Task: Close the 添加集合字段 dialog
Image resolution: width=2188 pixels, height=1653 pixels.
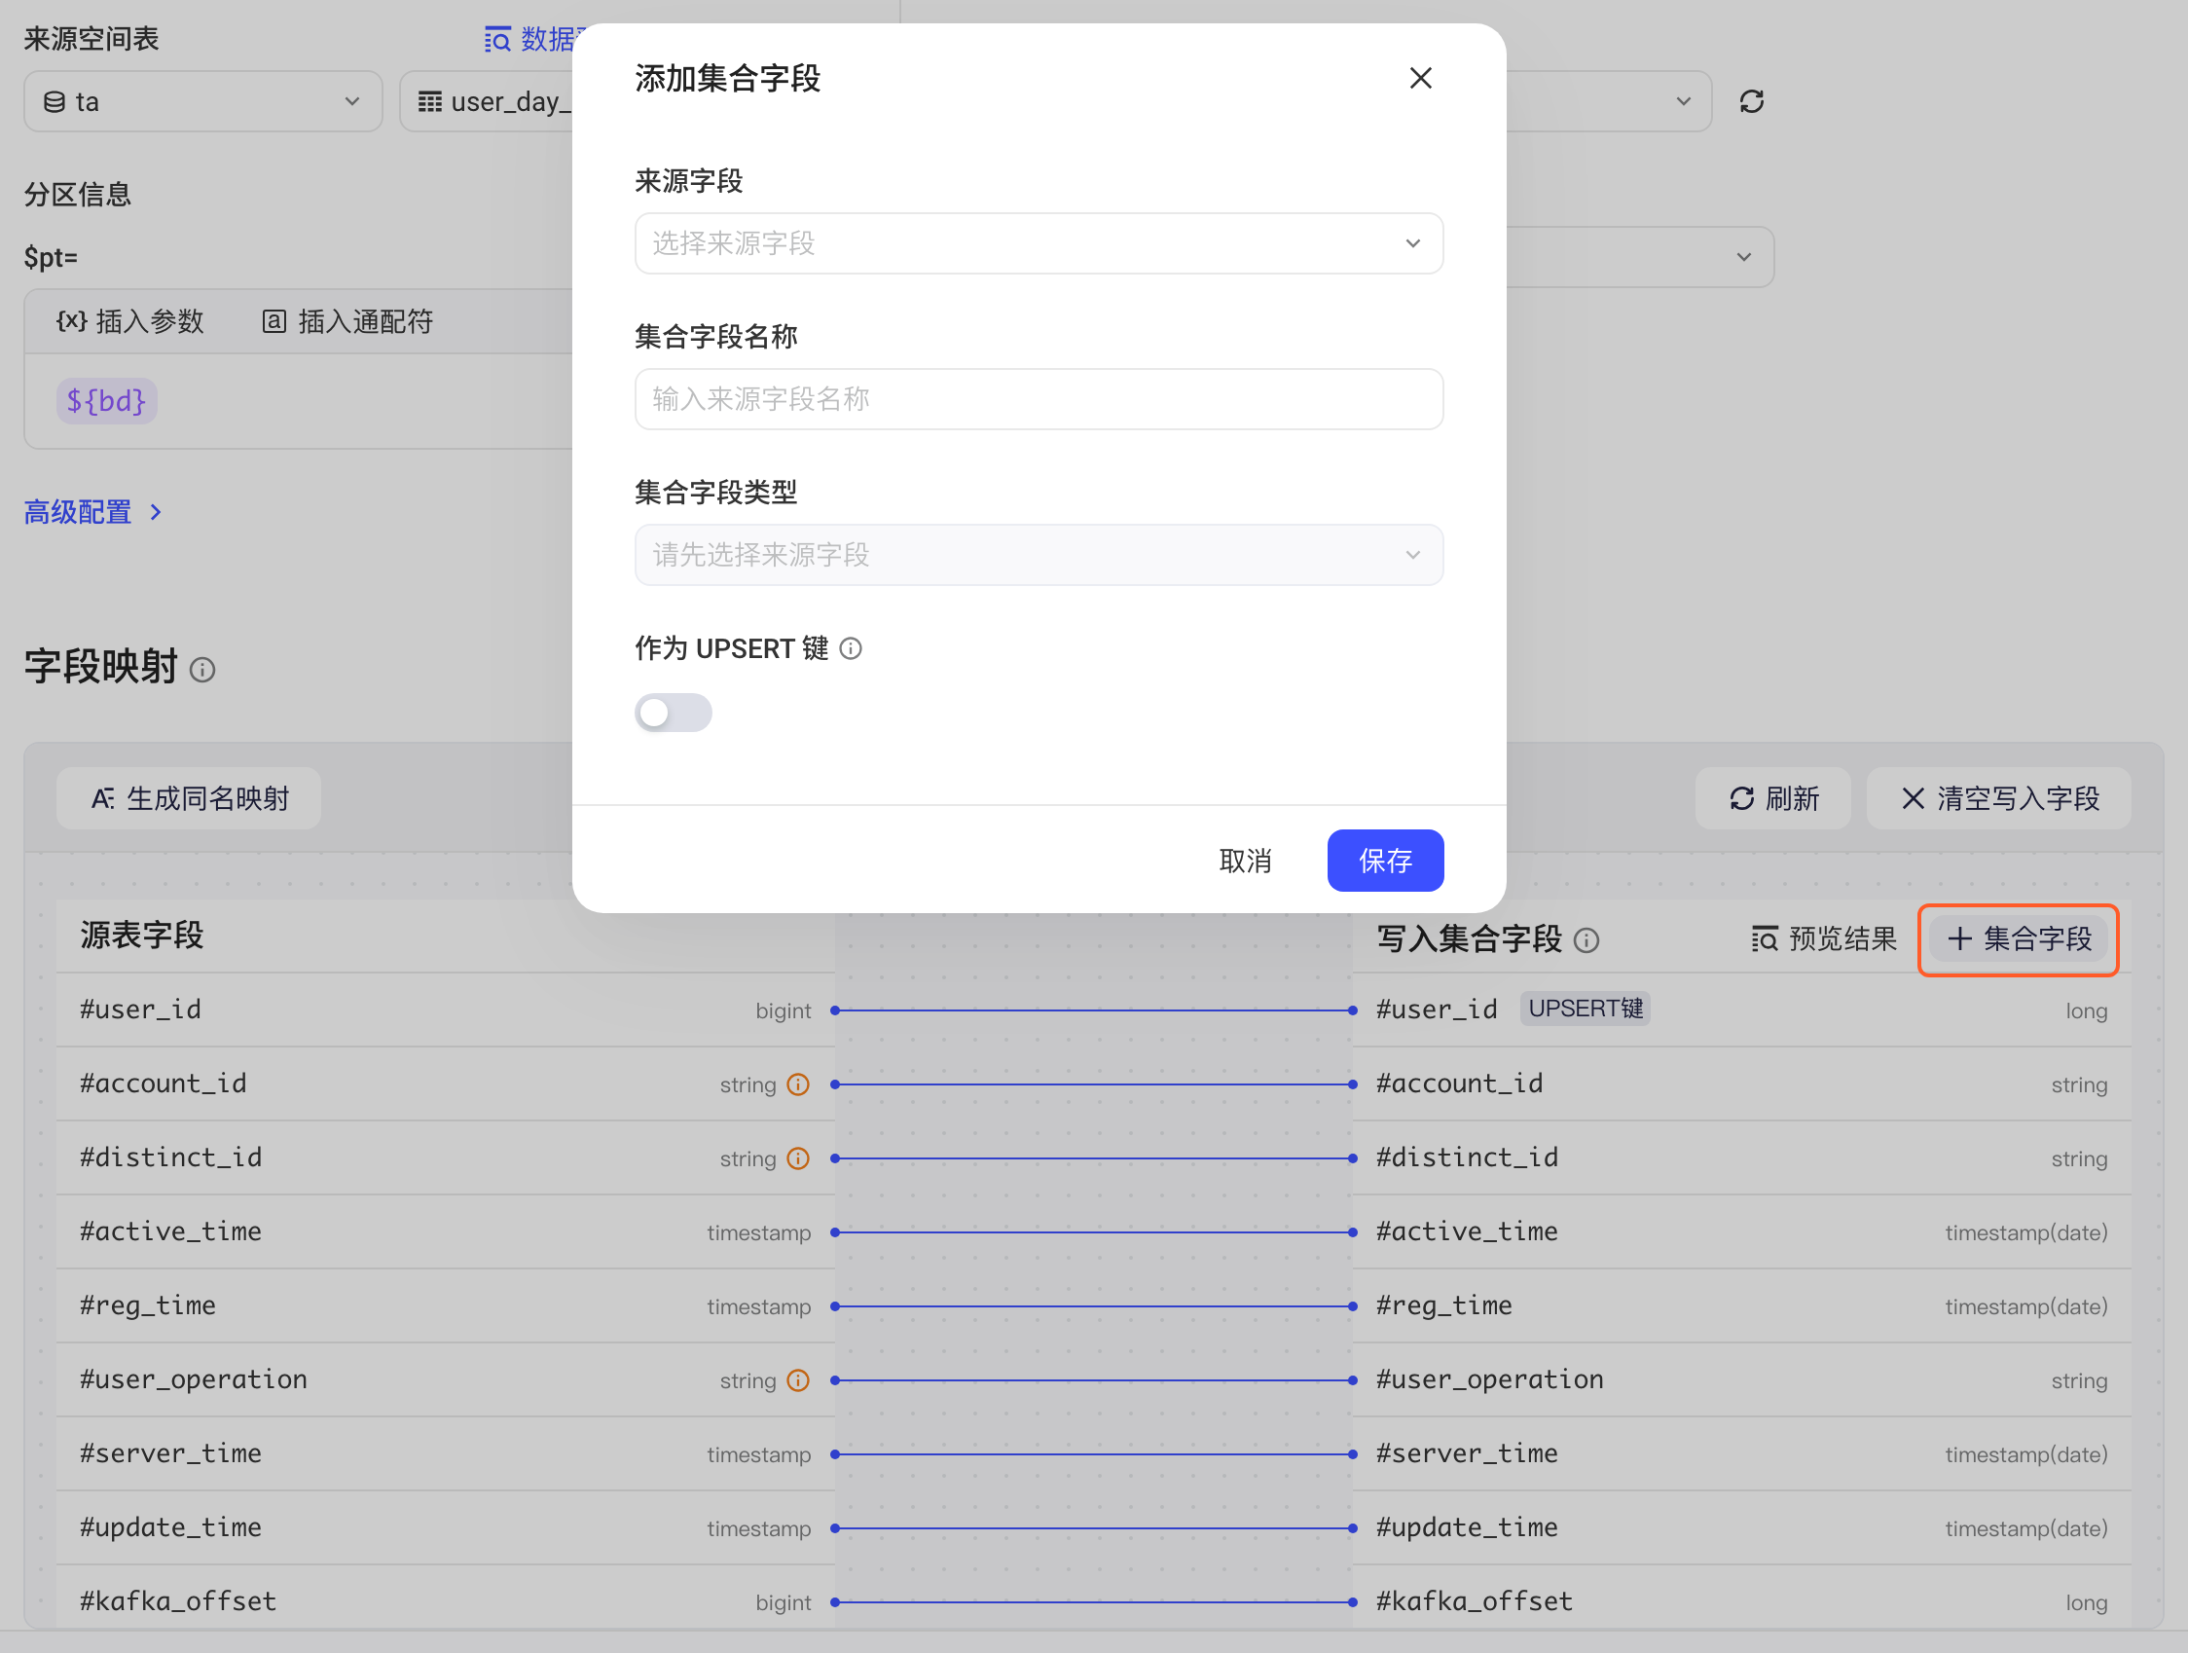Action: click(x=1420, y=78)
